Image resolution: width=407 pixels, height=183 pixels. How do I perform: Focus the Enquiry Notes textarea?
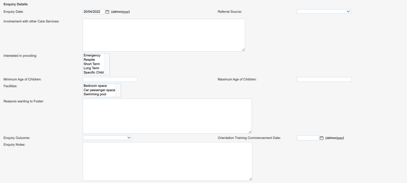(167, 162)
